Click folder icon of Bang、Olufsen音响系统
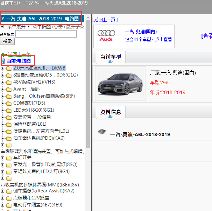Image resolution: width=212 pixels, height=211 pixels. pos(9,97)
